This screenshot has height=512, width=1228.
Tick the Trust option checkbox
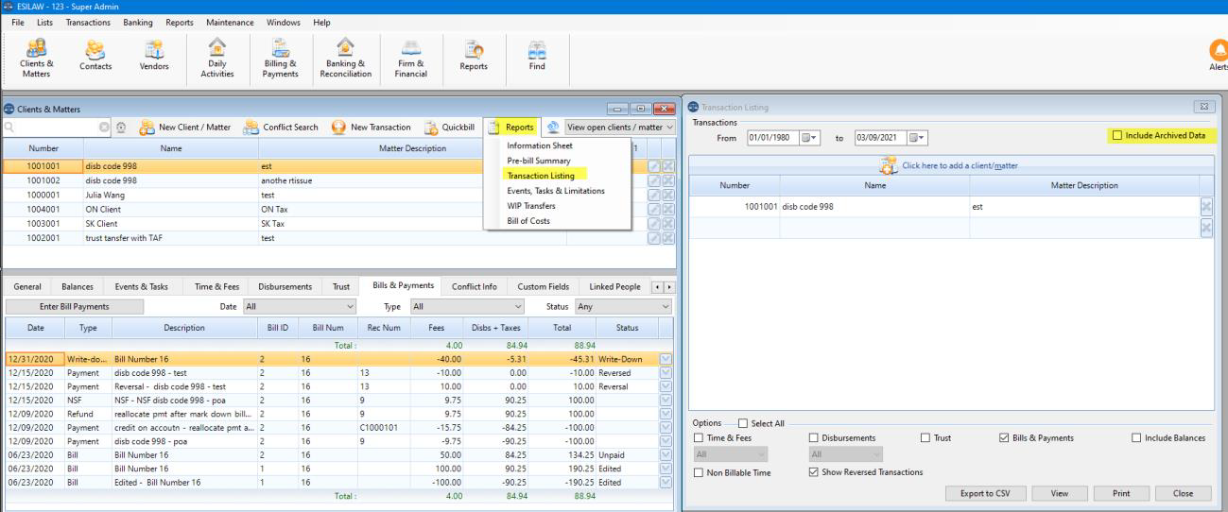tap(925, 438)
